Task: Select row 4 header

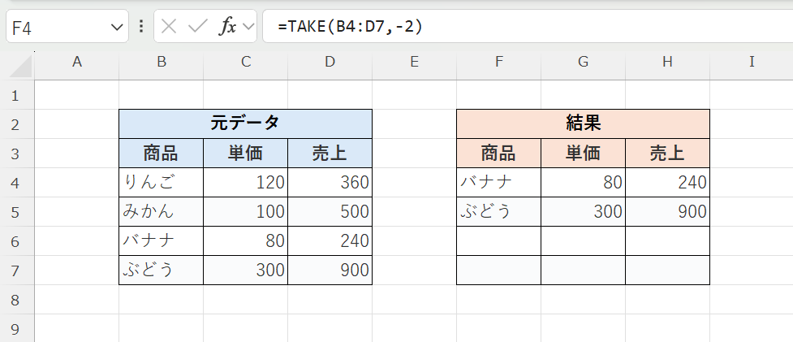Action: point(15,183)
